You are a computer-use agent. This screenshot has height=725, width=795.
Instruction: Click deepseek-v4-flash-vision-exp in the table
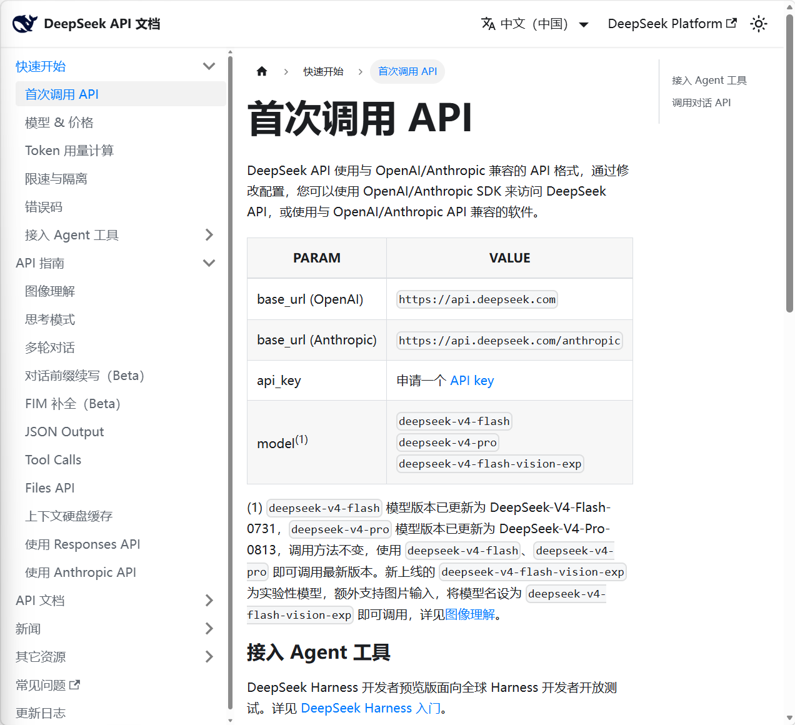(490, 464)
